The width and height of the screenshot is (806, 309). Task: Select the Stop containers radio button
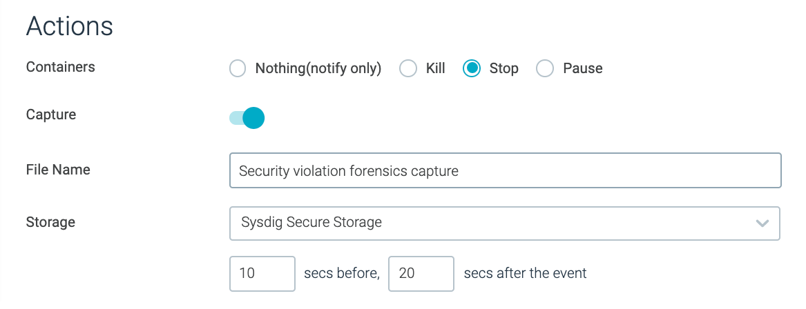472,68
